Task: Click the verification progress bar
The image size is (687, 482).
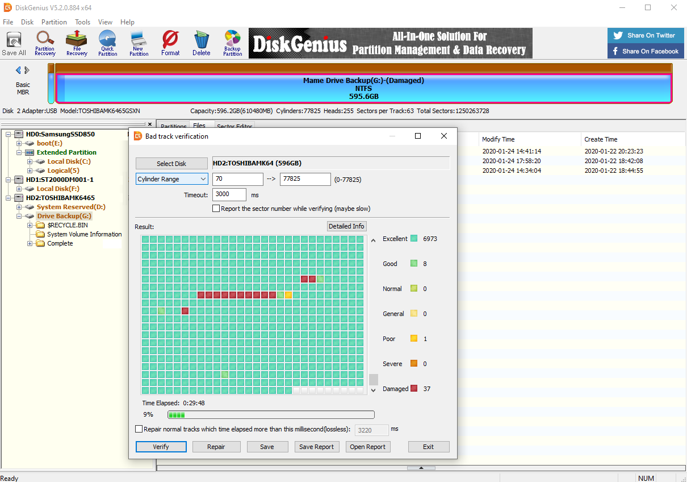Action: click(x=271, y=415)
